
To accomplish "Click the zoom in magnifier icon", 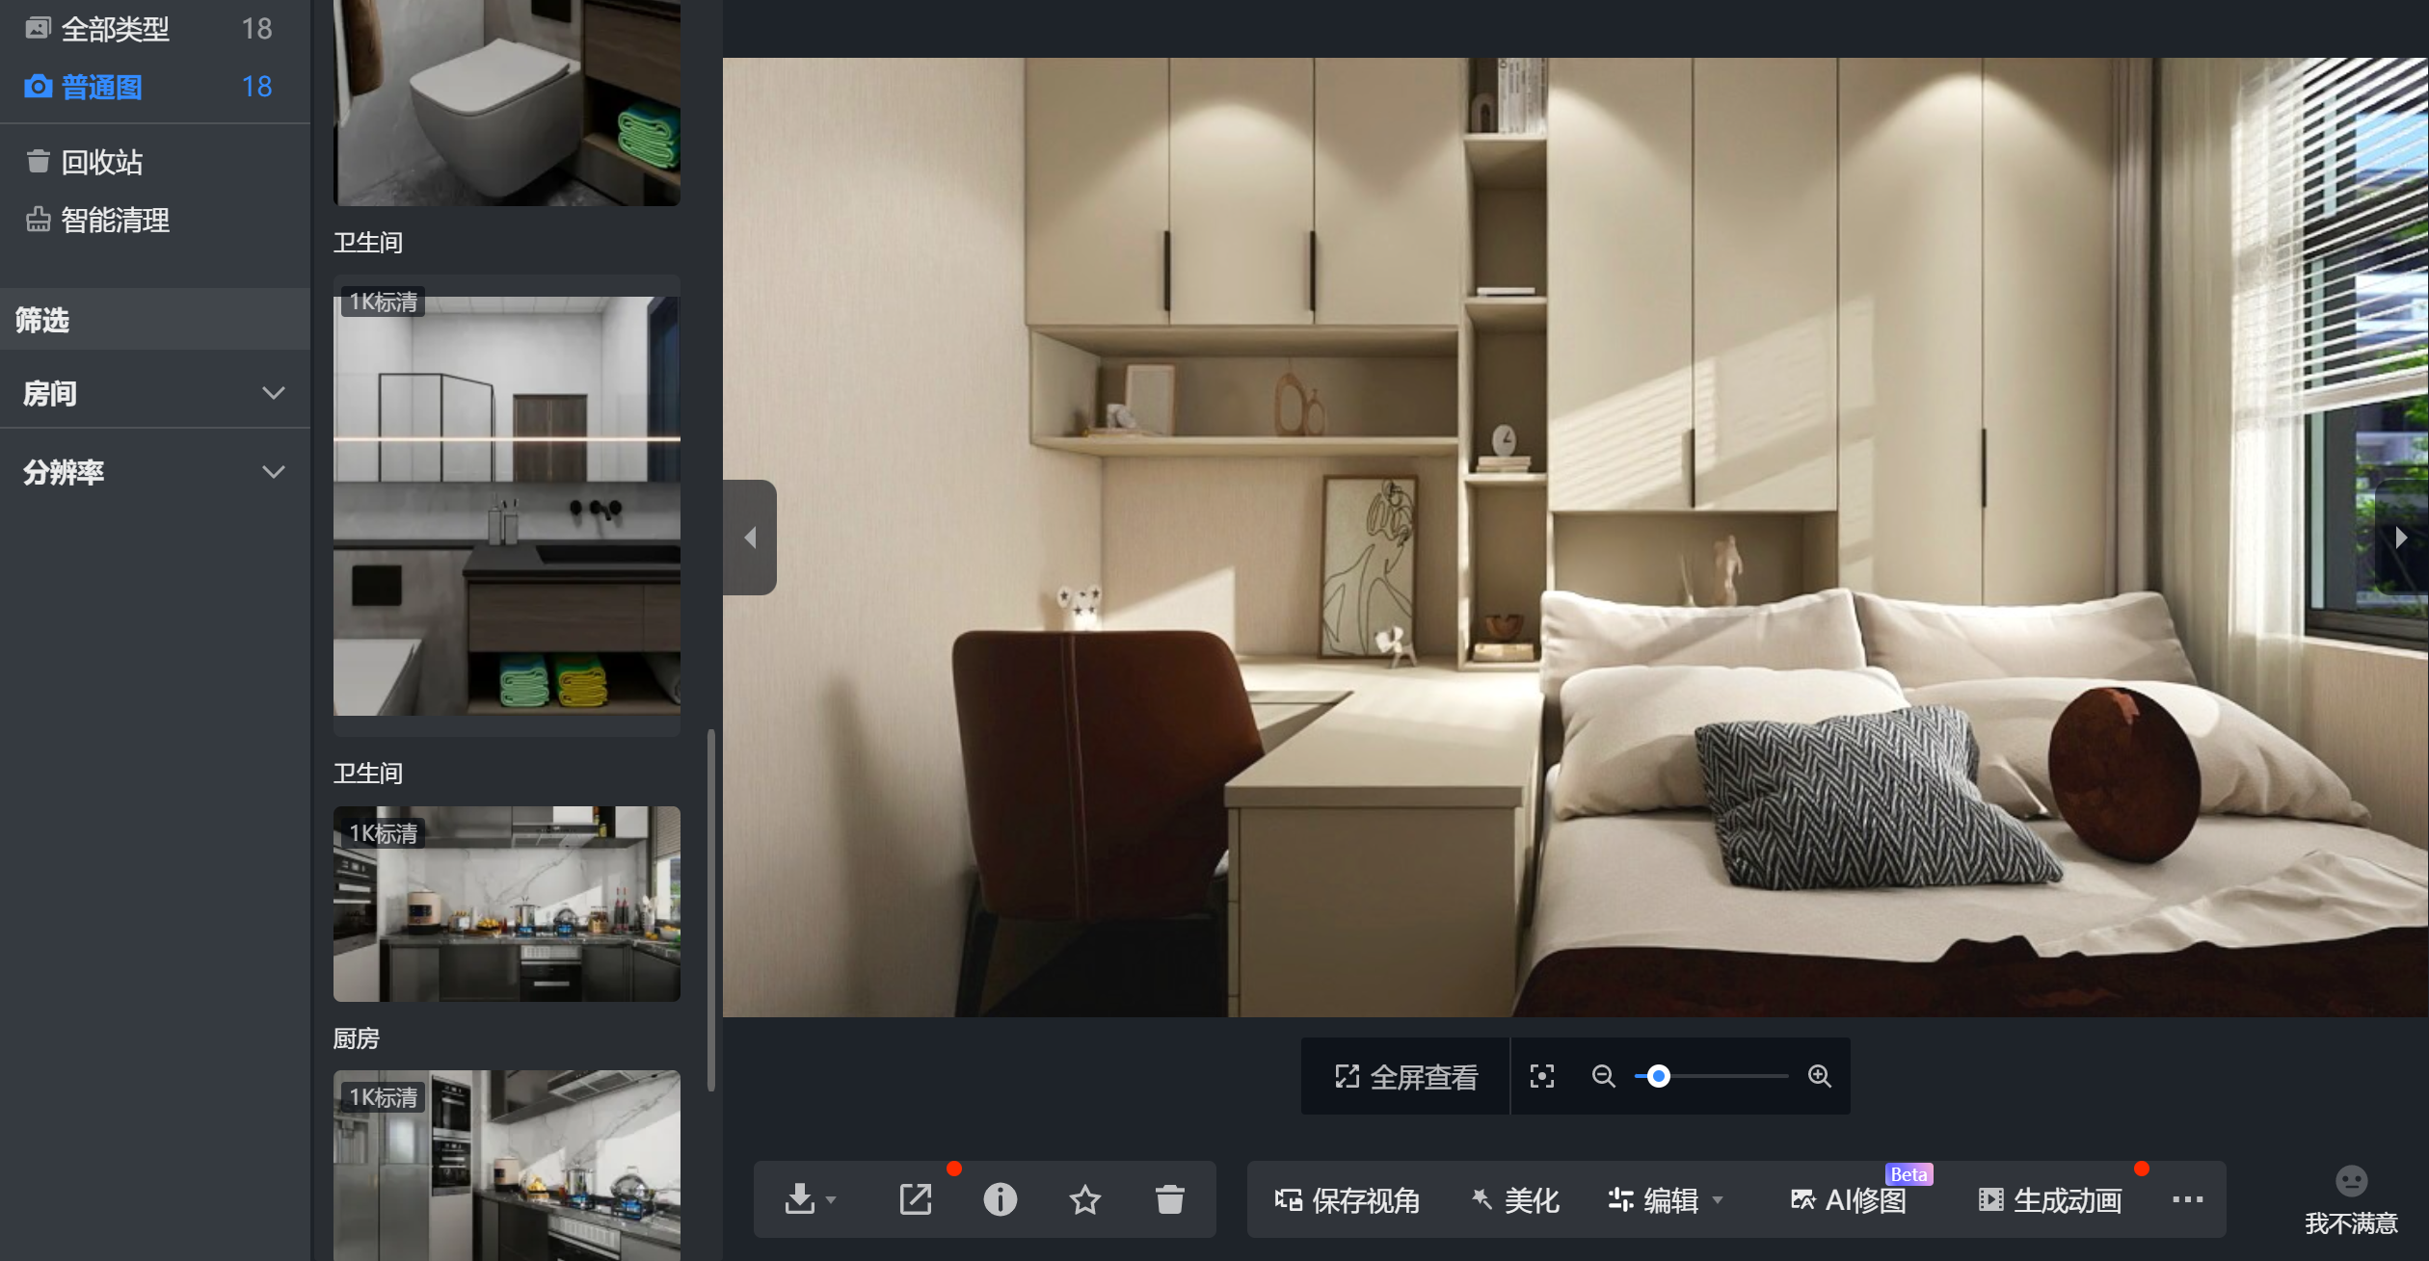I will tap(1819, 1076).
